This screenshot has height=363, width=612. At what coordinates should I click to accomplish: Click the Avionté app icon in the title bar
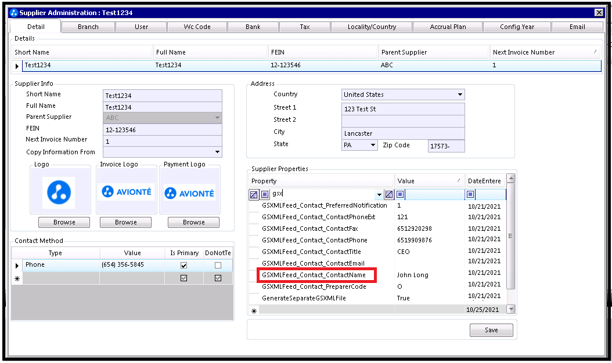pyautogui.click(x=14, y=13)
